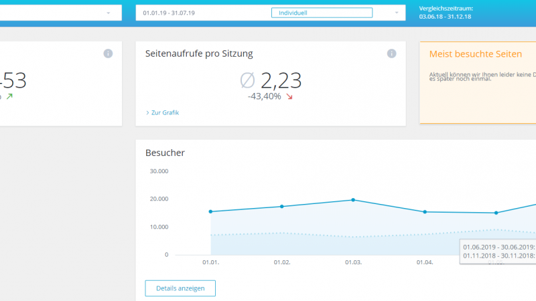
Task: Click the green upward trend arrow
Action: [9, 97]
